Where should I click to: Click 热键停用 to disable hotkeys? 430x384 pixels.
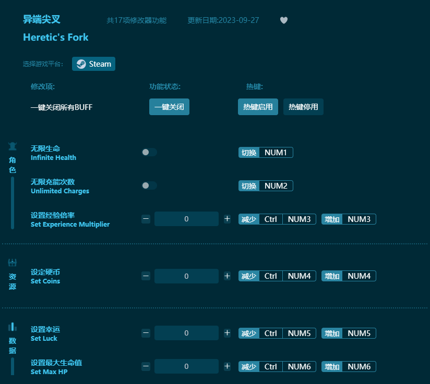click(x=303, y=106)
